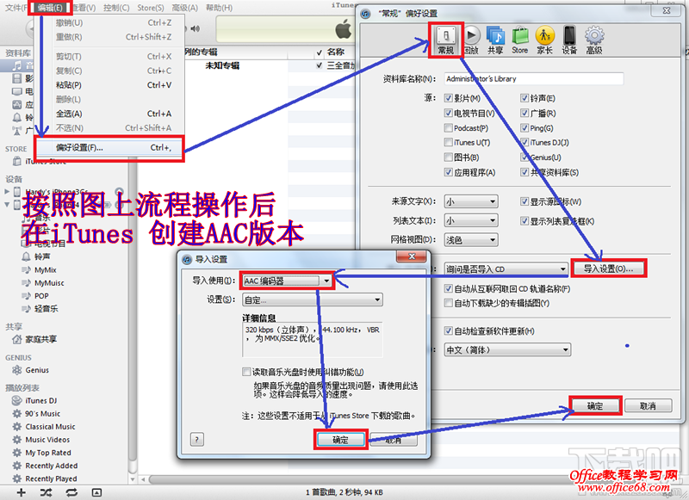Click 导入设置(O)... button
This screenshot has height=500, width=689.
[x=608, y=269]
